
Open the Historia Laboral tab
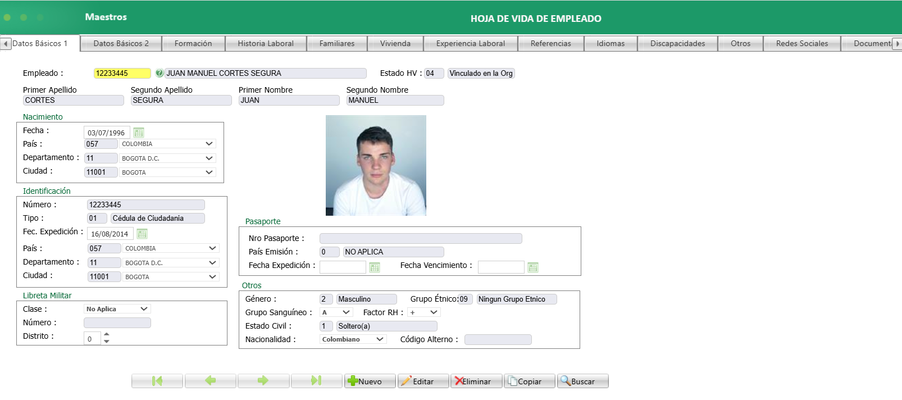(266, 43)
